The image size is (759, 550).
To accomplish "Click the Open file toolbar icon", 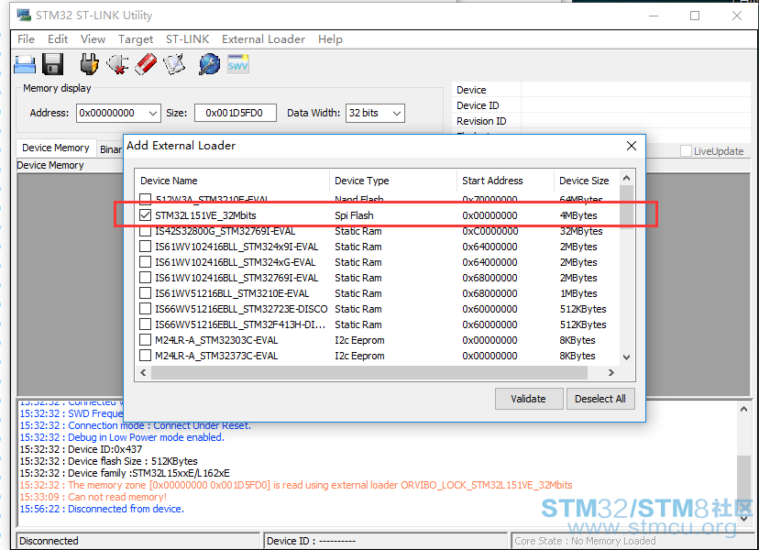I will pyautogui.click(x=24, y=64).
